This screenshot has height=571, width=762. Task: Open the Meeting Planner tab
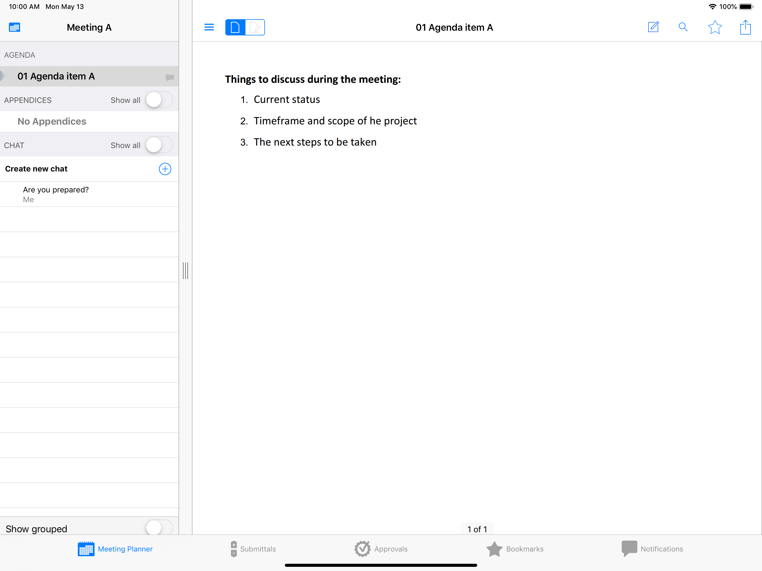coord(115,549)
